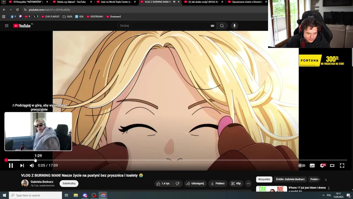
Task: Skip to the next video
Action: tap(22, 166)
